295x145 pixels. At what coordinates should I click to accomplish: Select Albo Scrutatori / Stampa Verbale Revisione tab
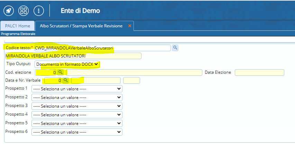81,26
